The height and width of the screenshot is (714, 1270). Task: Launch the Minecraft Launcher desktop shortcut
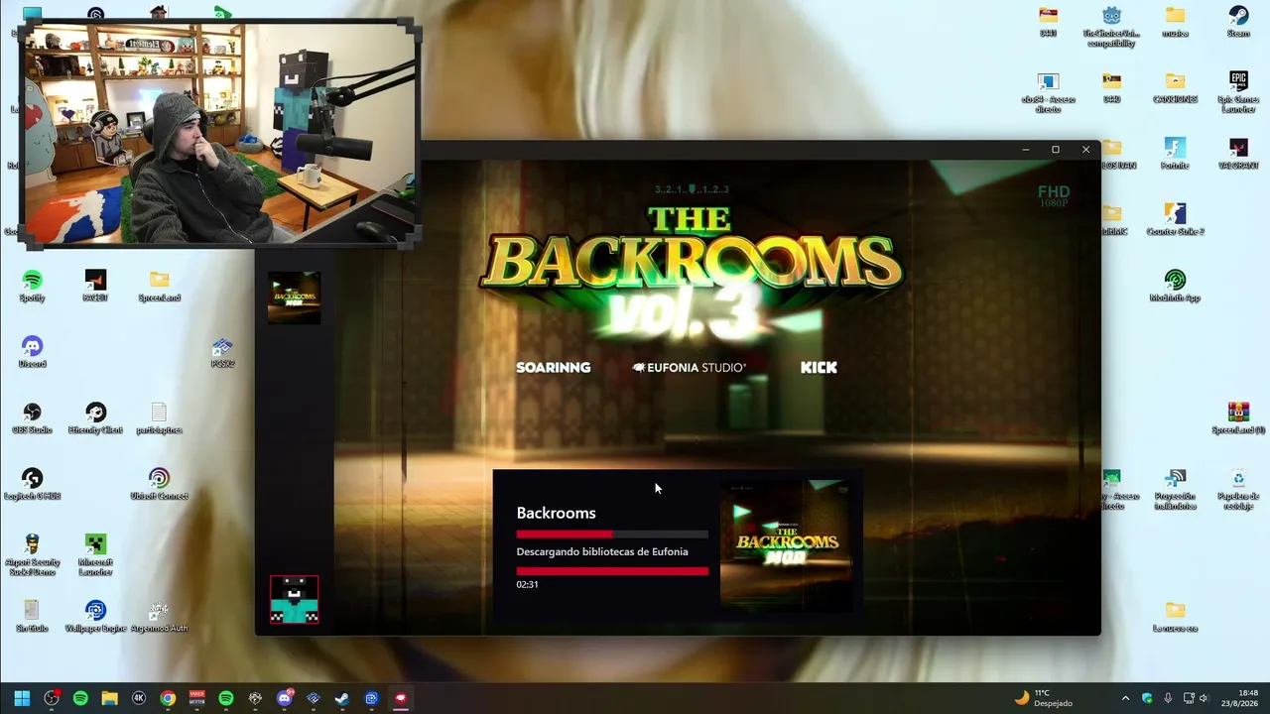point(95,554)
